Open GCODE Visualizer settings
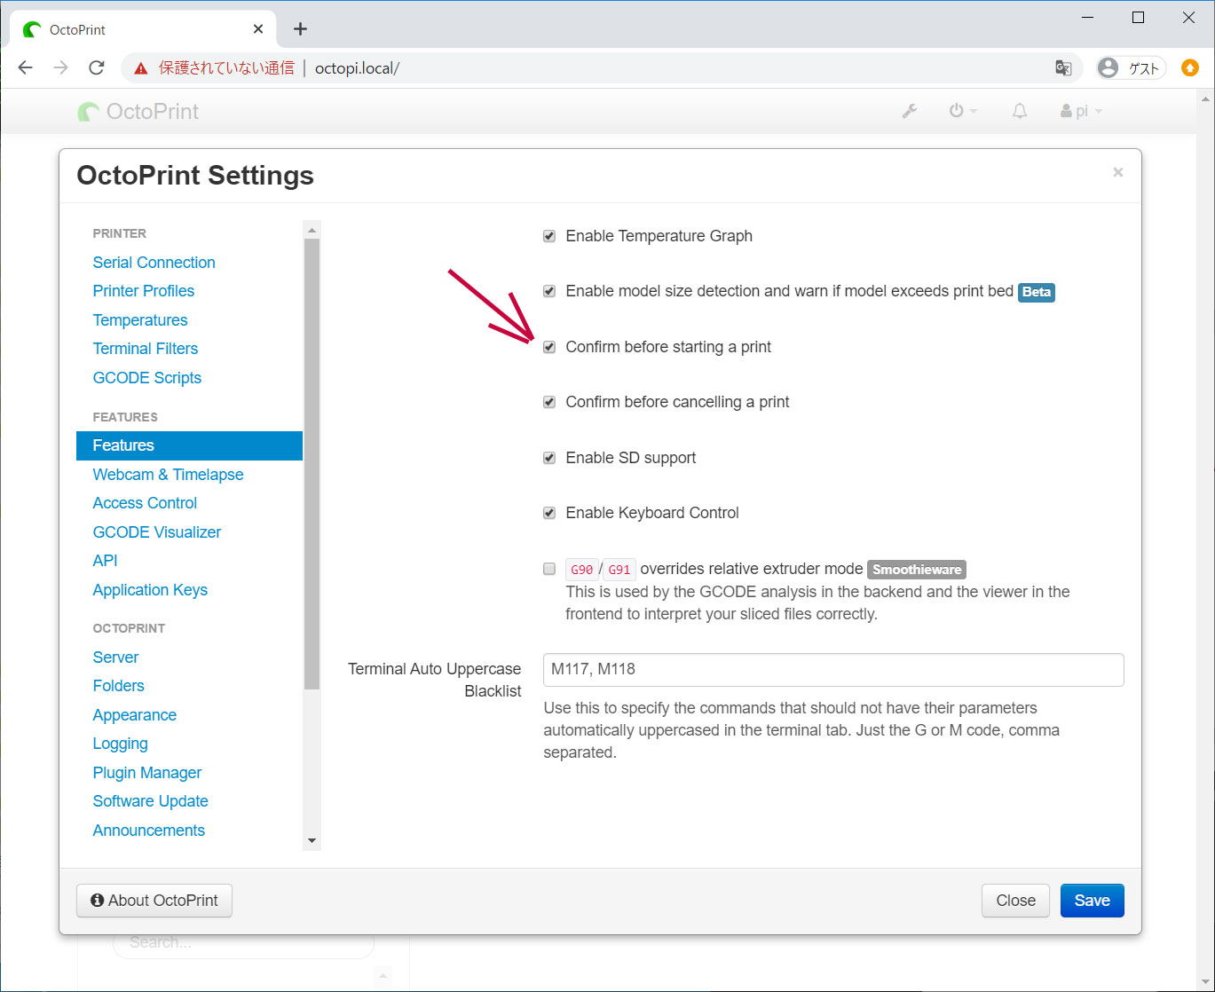The image size is (1215, 992). click(x=156, y=532)
